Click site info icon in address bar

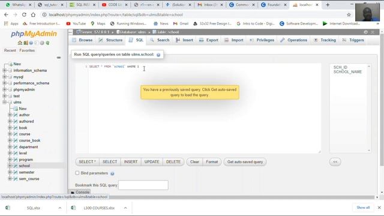(44, 14)
